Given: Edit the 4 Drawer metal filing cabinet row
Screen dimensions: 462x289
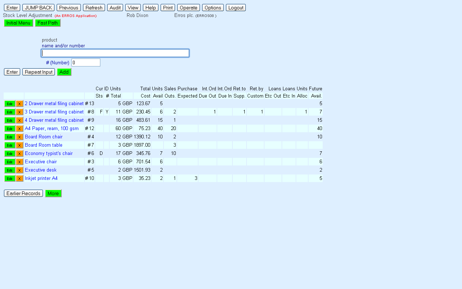Looking at the screenshot, I should (x=10, y=120).
